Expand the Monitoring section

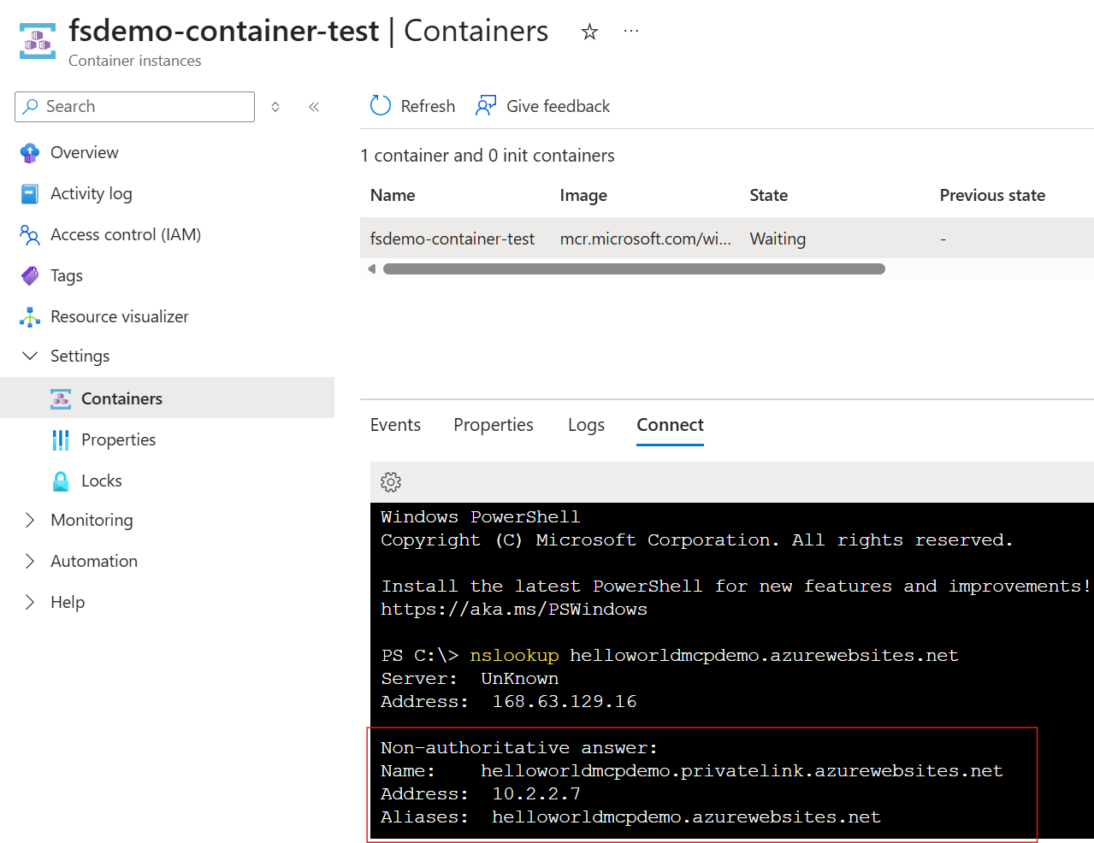point(30,520)
